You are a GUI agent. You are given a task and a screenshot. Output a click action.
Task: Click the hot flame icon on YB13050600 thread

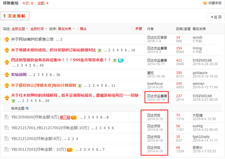pos(74,118)
